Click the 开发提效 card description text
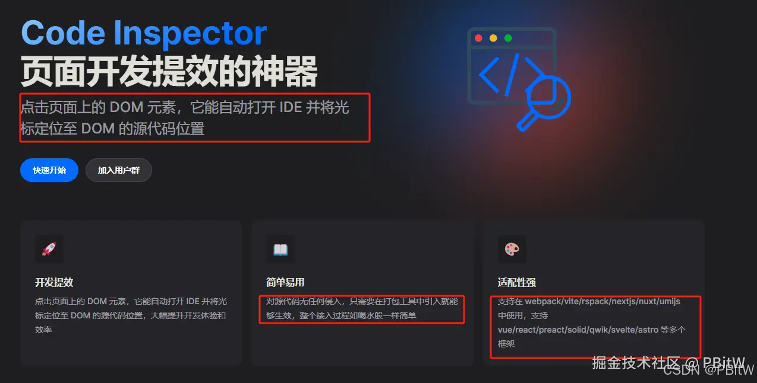 click(x=131, y=315)
